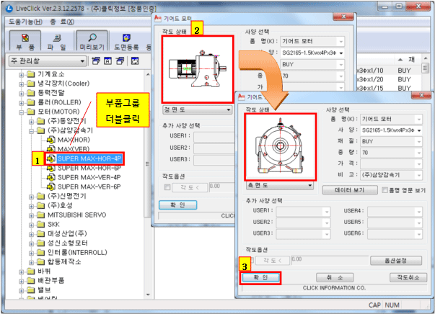Click the 밸브 folder icon

pyautogui.click(x=31, y=290)
